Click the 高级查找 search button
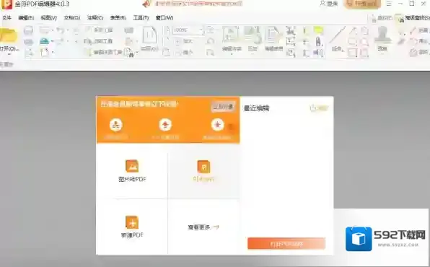Viewport: 430px width, 267px height. [413, 18]
